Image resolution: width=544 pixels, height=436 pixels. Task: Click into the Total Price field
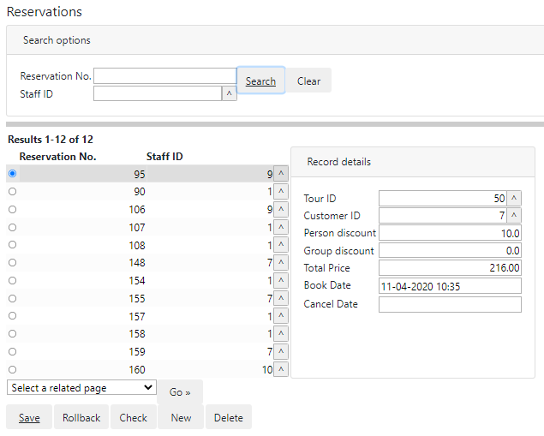click(x=450, y=267)
